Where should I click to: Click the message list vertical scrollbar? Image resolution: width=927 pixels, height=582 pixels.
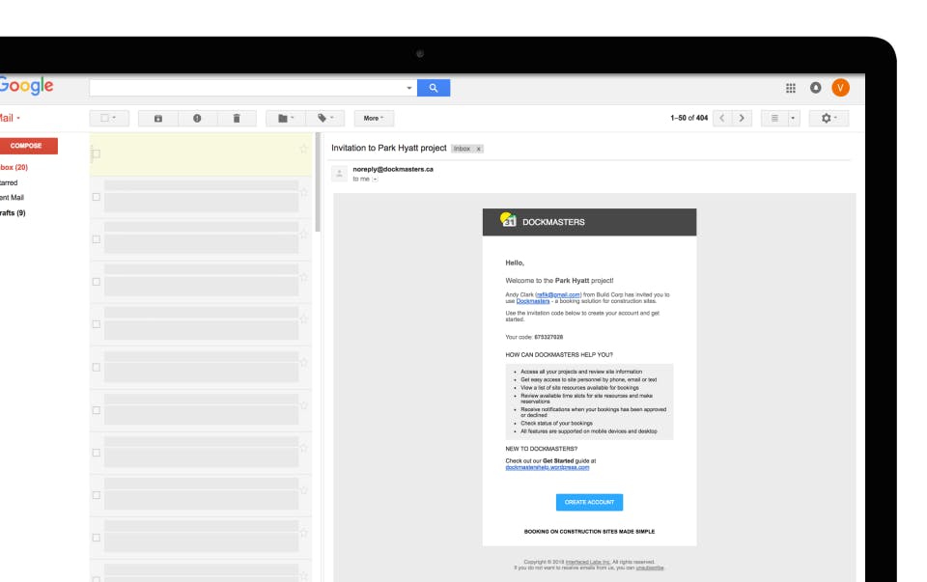[x=318, y=182]
